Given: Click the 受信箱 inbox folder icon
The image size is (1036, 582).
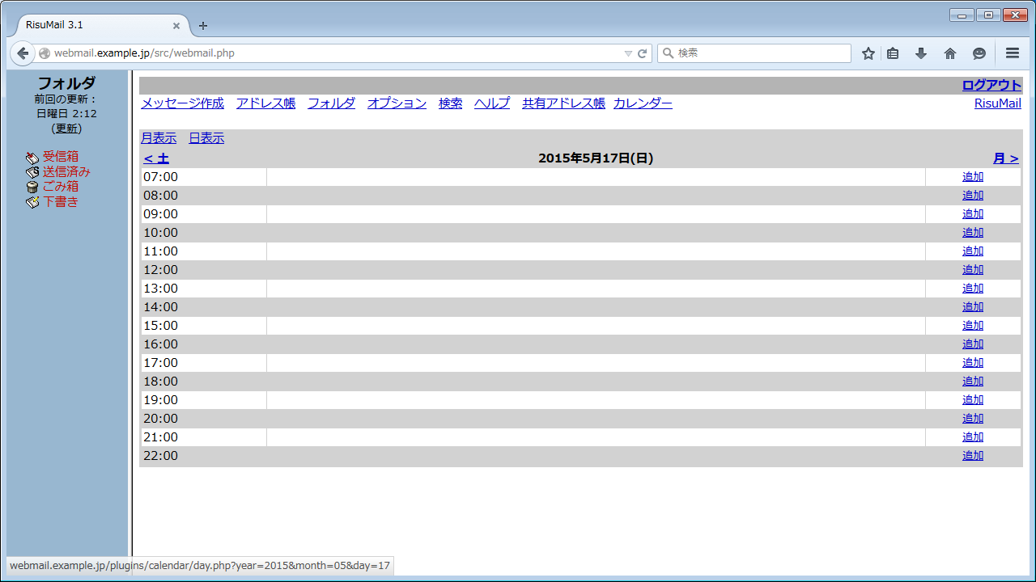Looking at the screenshot, I should 32,157.
